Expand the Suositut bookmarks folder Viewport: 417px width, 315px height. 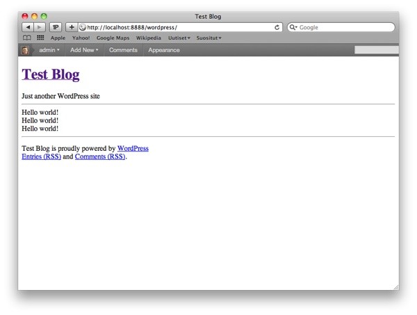tap(208, 38)
